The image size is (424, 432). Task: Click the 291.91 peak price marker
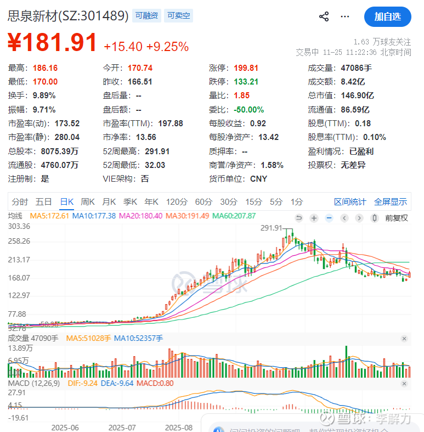point(272,228)
